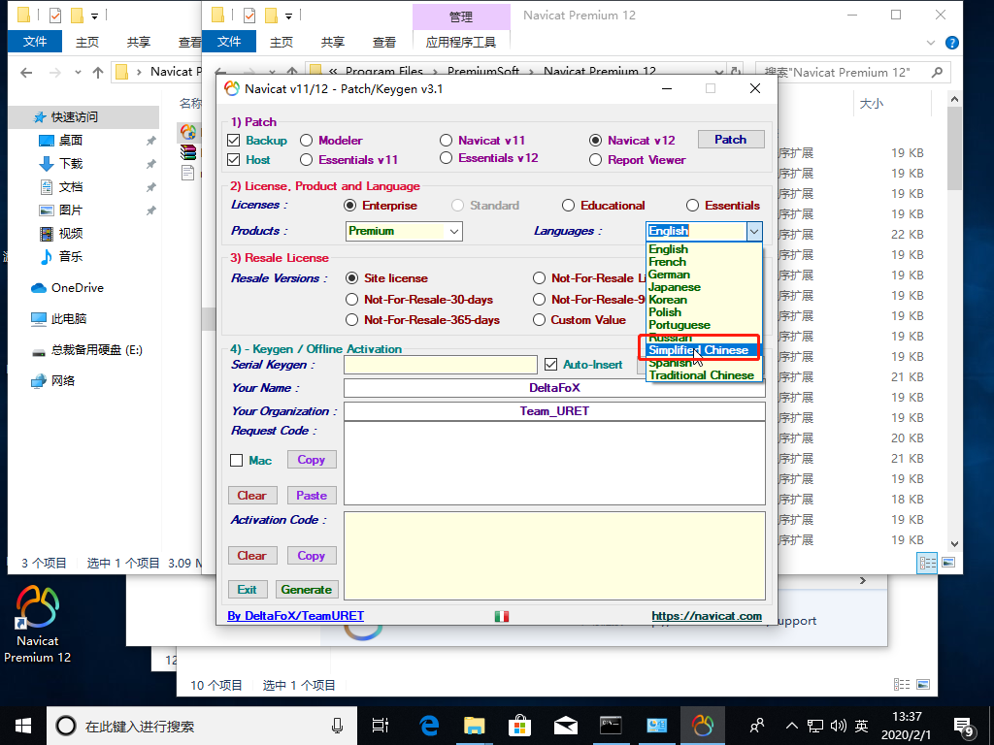Select Educational license radio button

click(x=568, y=206)
